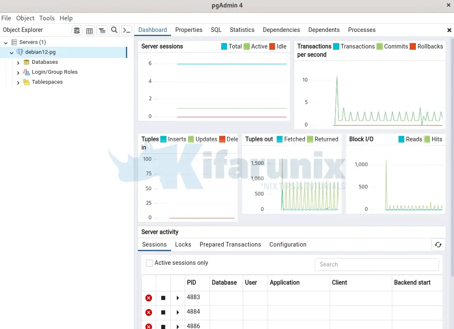454x329 pixels.
Task: Cancel session 4884 with the red cancel icon
Action: pos(149,312)
